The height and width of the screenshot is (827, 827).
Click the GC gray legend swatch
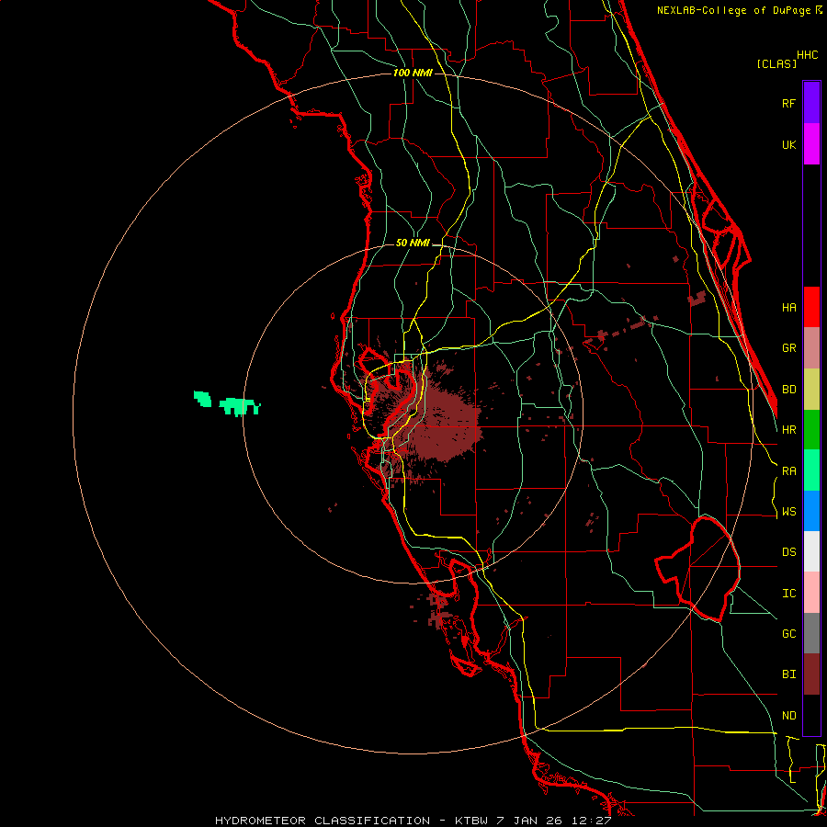pyautogui.click(x=811, y=633)
